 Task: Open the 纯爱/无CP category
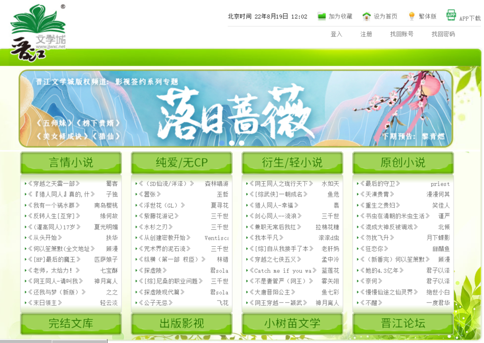click(181, 163)
